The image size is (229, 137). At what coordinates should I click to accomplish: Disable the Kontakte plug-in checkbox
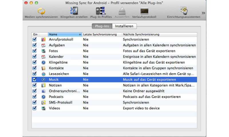pyautogui.click(x=34, y=68)
